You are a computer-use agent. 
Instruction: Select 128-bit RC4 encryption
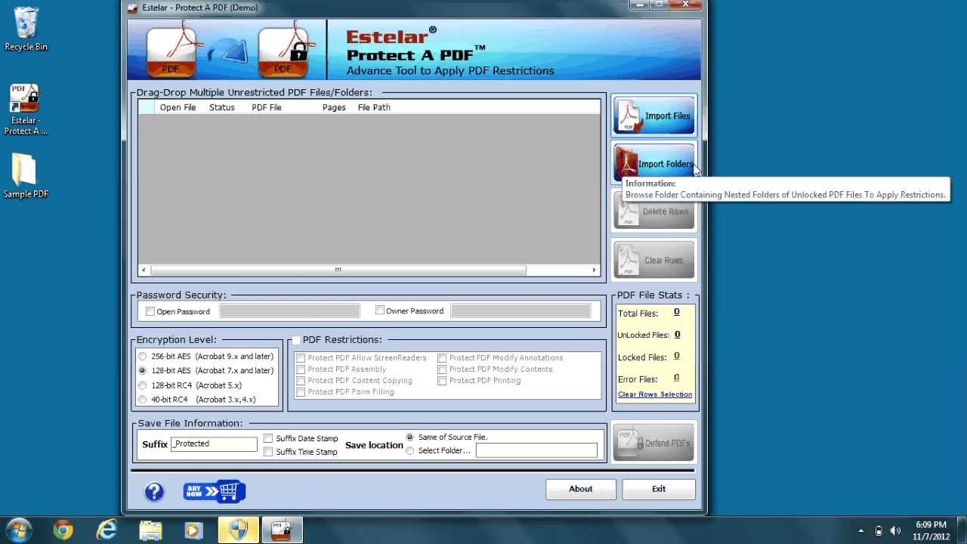(142, 385)
